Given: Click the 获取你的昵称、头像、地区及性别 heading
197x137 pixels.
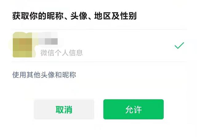Looking at the screenshot, I should tap(74, 16).
